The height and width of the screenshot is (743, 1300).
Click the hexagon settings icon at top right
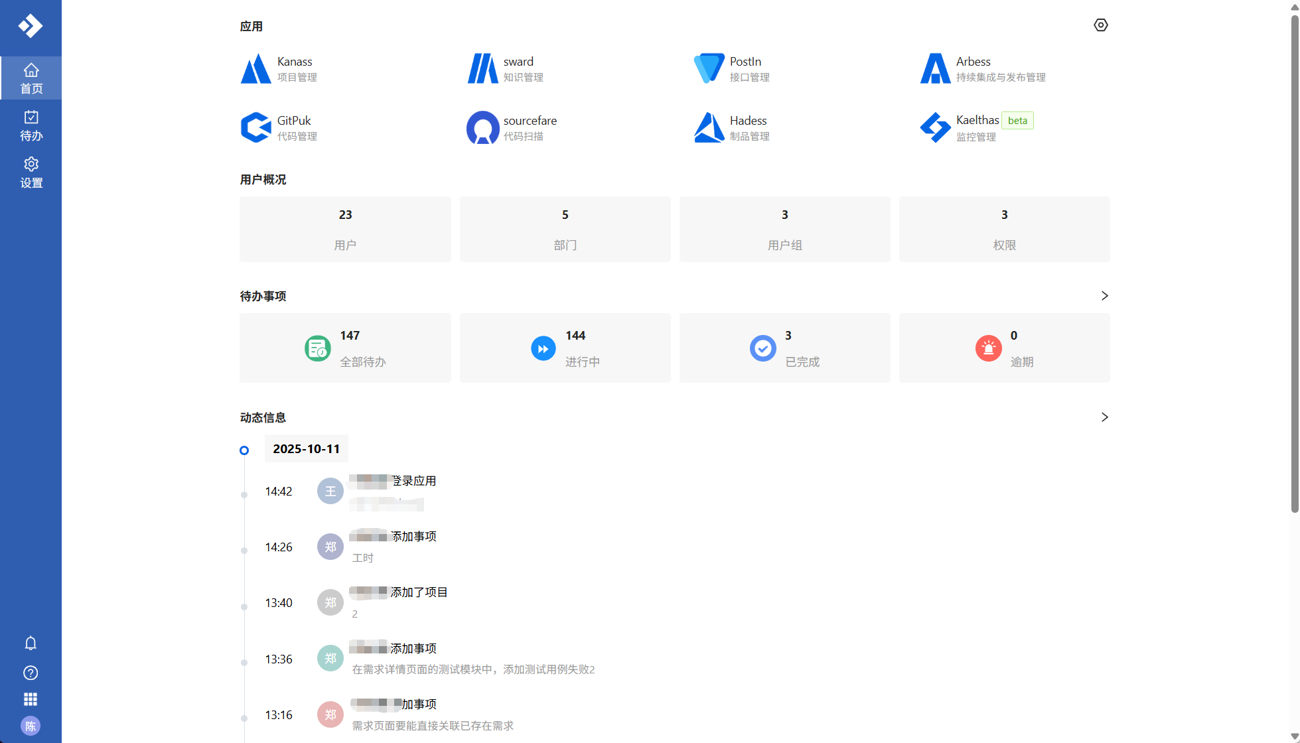[1100, 25]
